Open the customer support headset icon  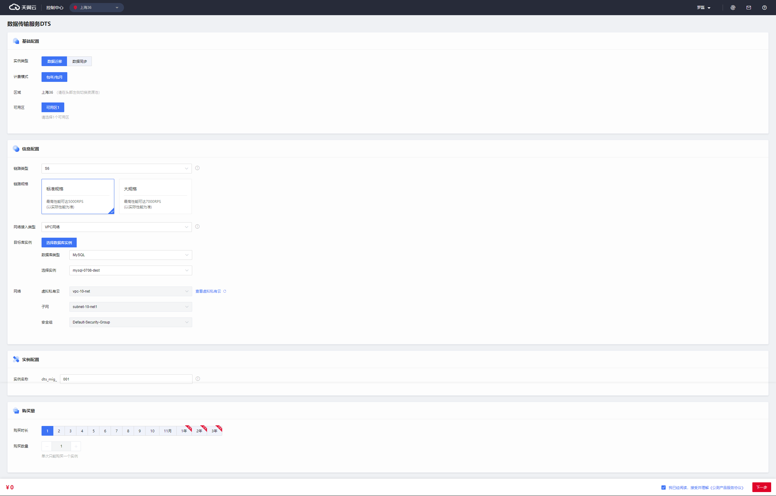pos(733,7)
